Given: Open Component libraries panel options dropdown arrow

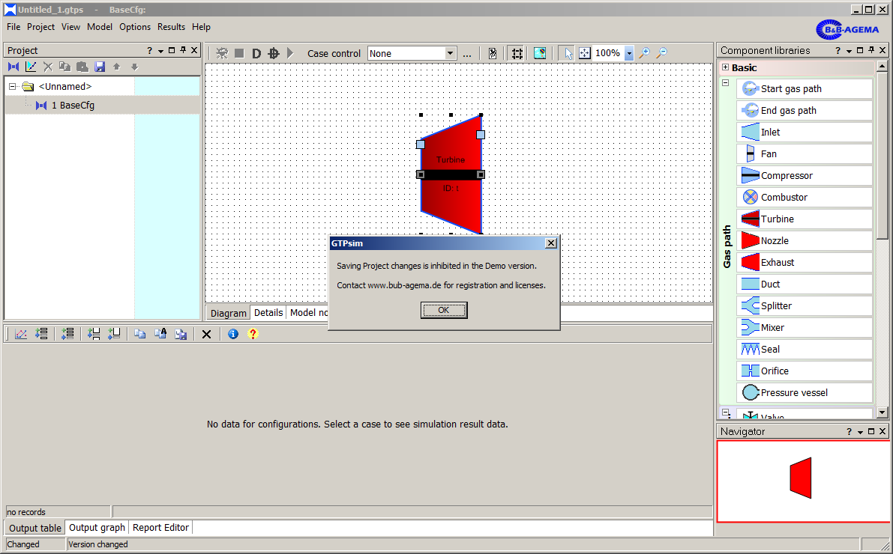Looking at the screenshot, I should point(850,51).
